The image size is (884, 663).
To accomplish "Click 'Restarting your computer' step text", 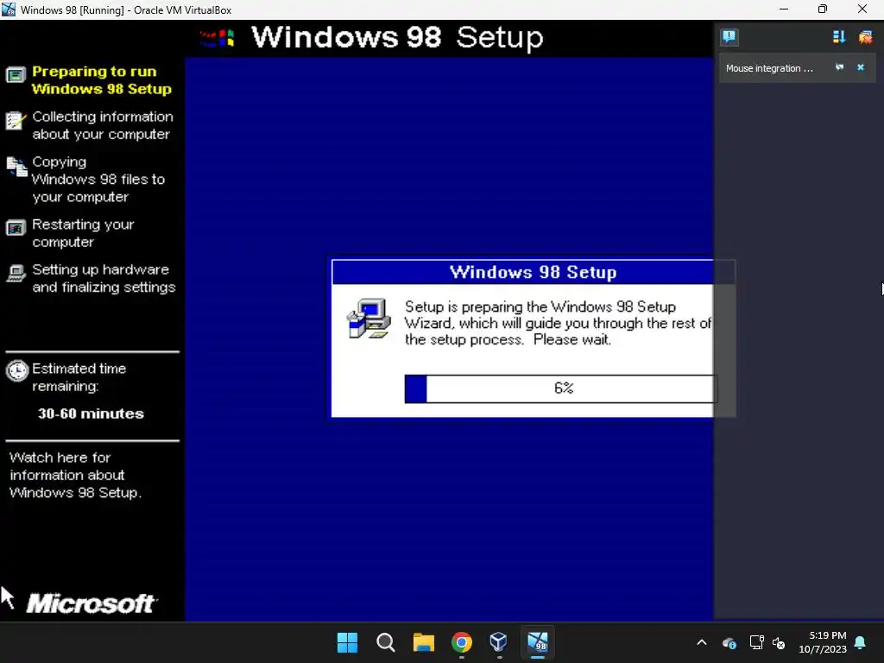I will click(83, 233).
